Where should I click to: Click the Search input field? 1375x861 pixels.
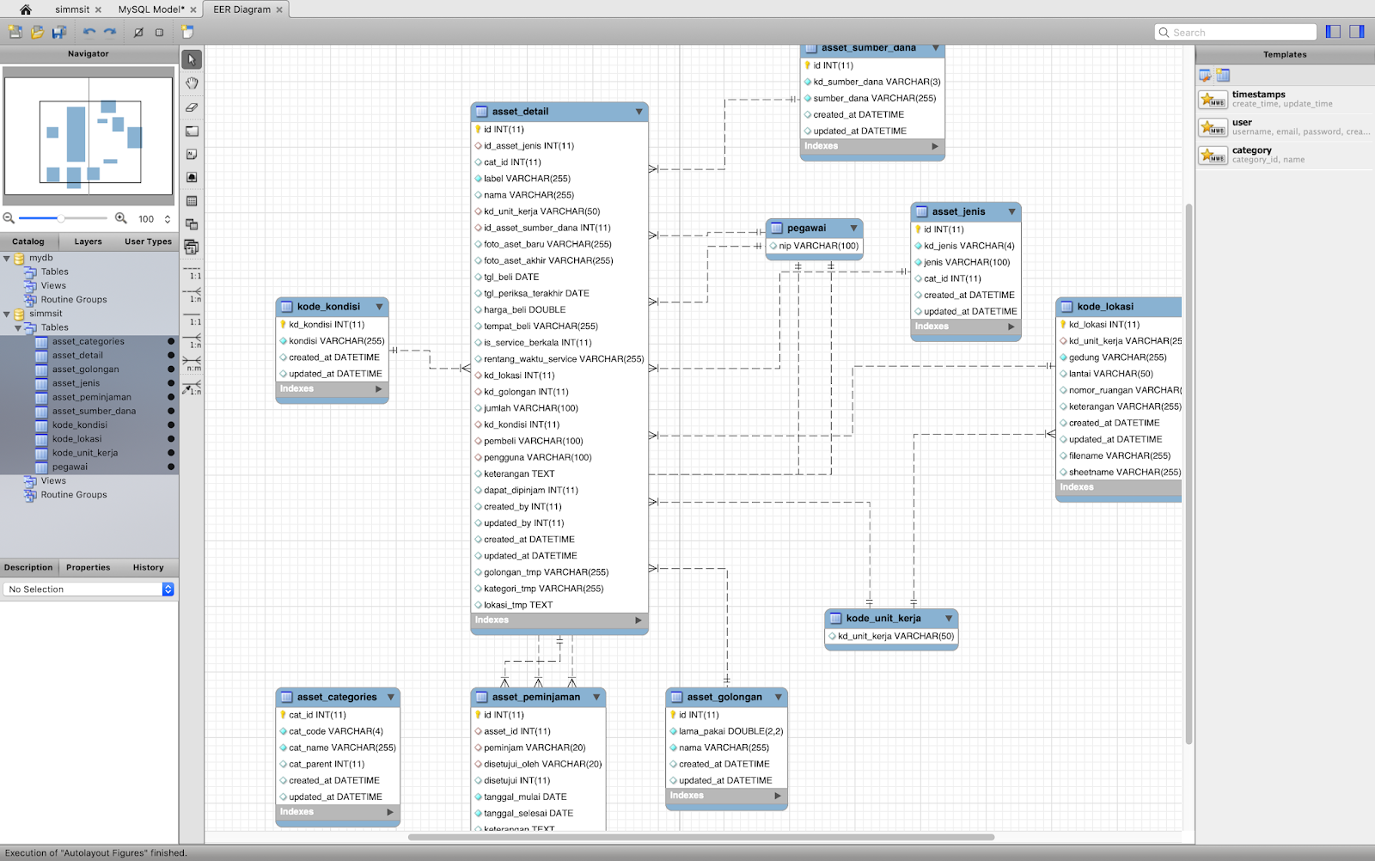(x=1236, y=32)
